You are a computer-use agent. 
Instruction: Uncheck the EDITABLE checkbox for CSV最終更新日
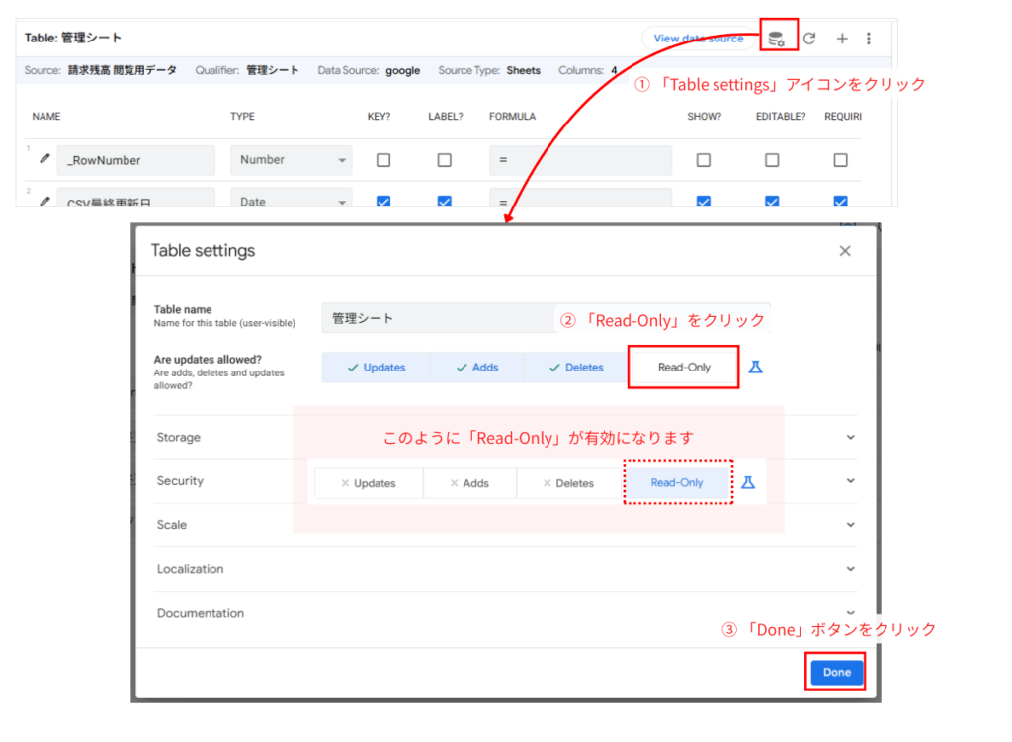pyautogui.click(x=772, y=201)
